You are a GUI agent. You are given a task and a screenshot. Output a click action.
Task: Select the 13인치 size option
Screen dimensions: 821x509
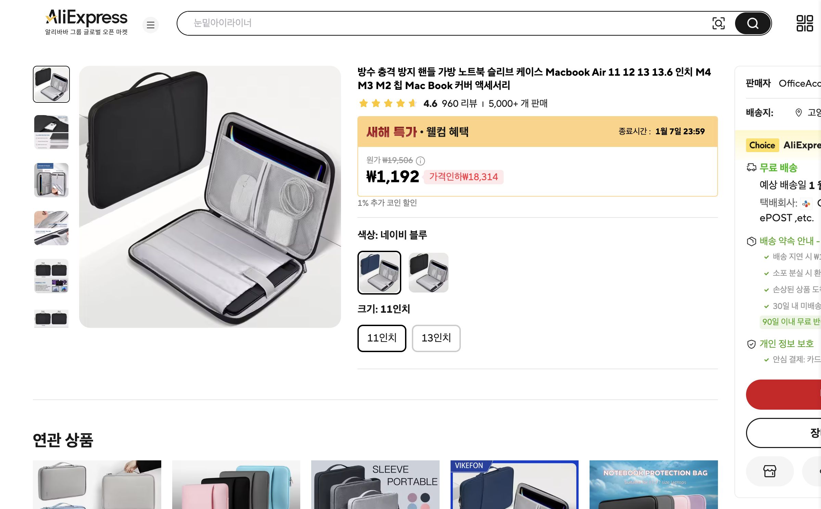click(436, 338)
